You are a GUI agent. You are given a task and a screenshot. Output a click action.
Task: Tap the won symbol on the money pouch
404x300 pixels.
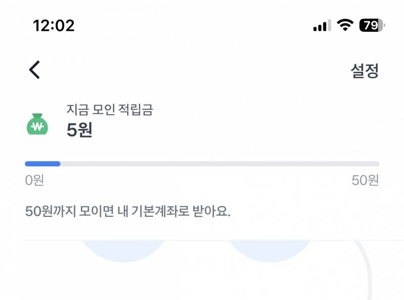35,127
